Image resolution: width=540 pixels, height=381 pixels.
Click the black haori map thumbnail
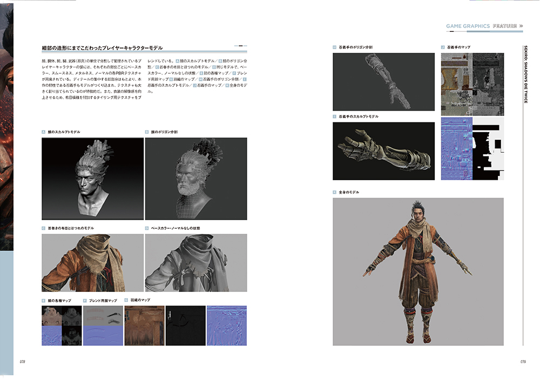185,325
